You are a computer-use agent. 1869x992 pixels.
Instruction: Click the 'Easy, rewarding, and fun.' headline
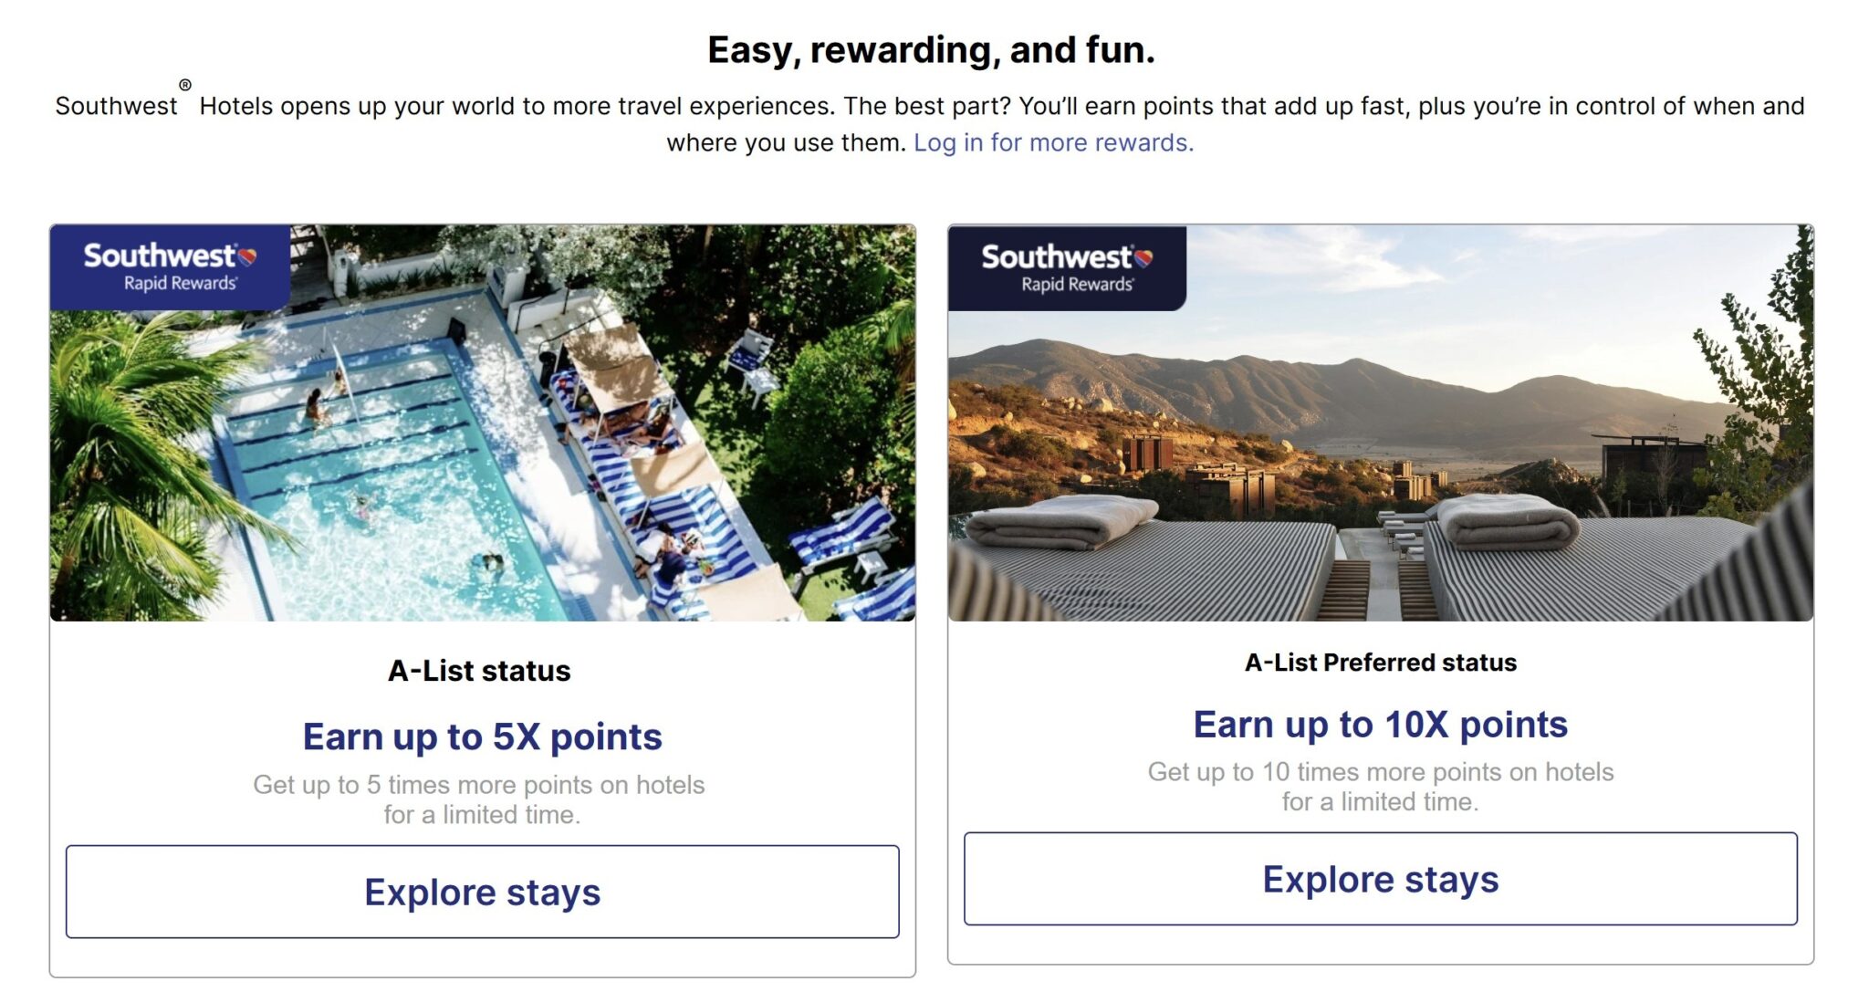[931, 50]
